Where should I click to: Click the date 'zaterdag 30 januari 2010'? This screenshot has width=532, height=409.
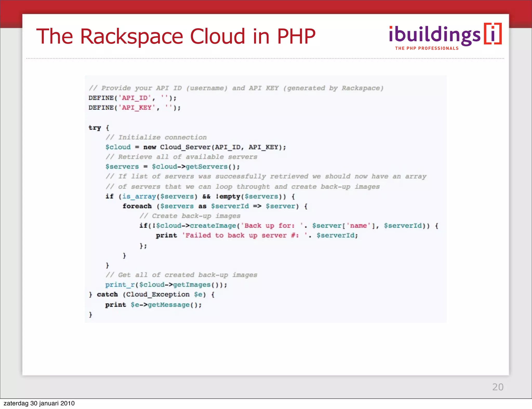pyautogui.click(x=39, y=403)
